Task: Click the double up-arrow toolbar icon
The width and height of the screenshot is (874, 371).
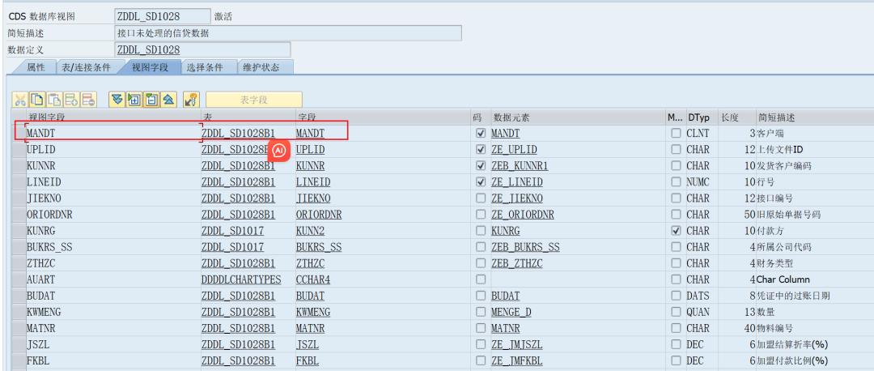Action: click(168, 100)
